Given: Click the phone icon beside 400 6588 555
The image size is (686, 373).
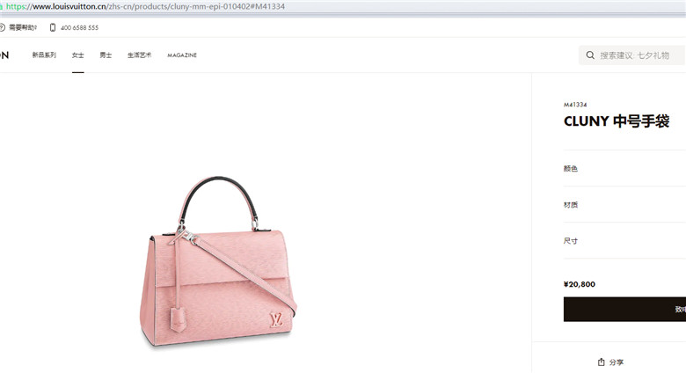Looking at the screenshot, I should (53, 27).
